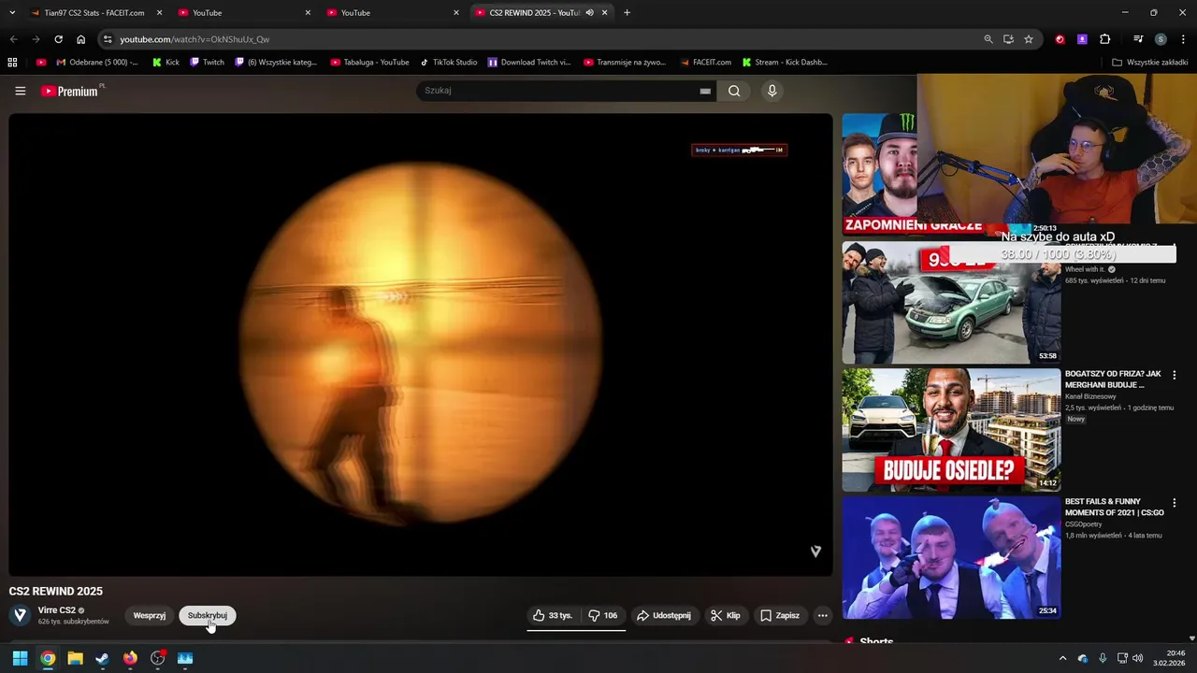The image size is (1197, 673).
Task: Save the video using Zapisz
Action: (780, 615)
